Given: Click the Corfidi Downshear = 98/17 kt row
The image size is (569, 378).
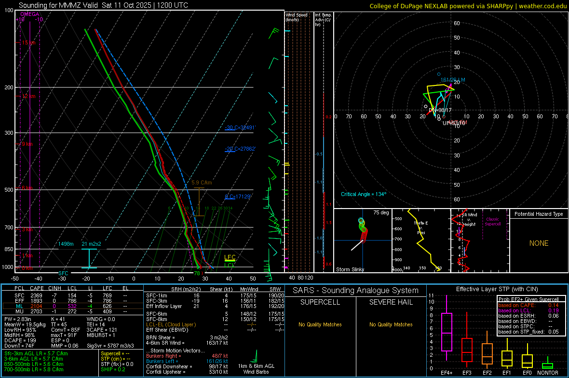Looking at the screenshot, I should [x=187, y=366].
